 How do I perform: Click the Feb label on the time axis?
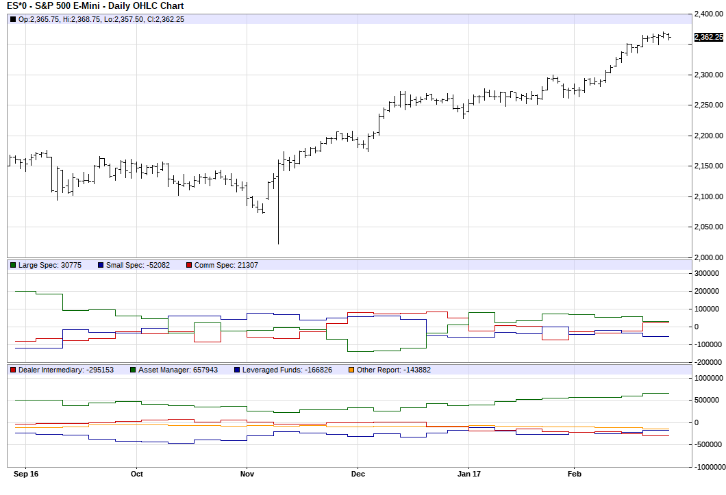point(574,474)
